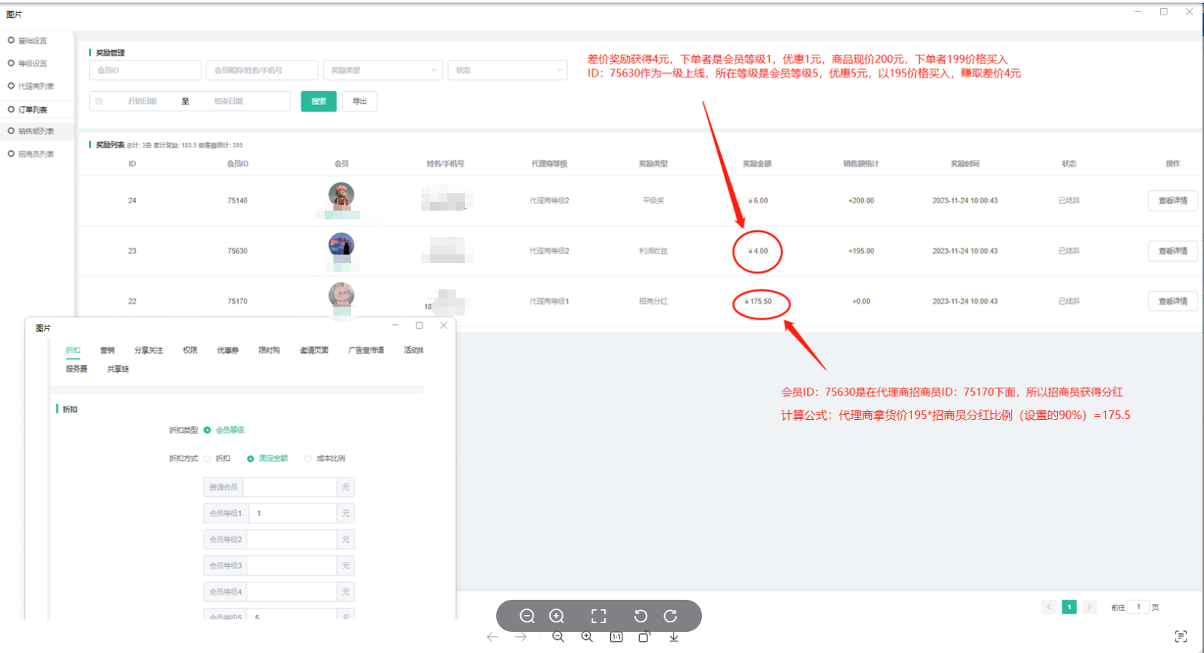Screen dimensions: 1204x653
Task: Click the text recognition icon at bottom right
Action: pos(1181,637)
